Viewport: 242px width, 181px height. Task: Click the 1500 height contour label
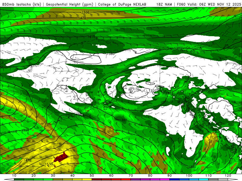(x=85, y=12)
